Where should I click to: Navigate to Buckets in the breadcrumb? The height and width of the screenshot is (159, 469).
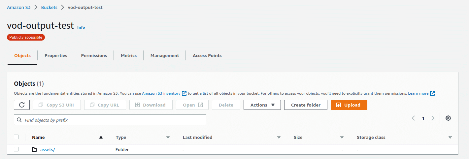click(x=49, y=7)
